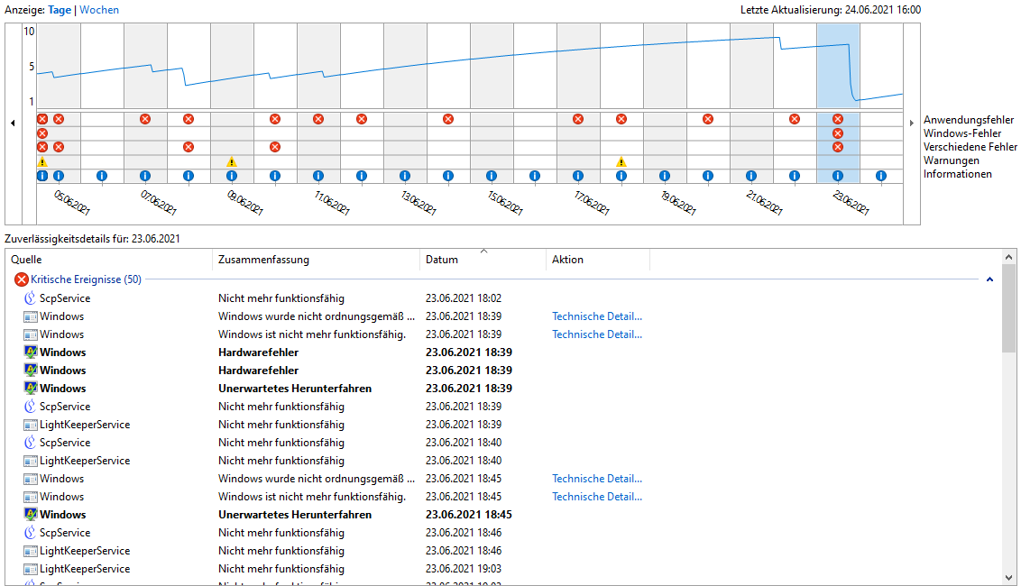Click the information icon for 19.06.2021
Viewport: 1021px width, 586px height.
click(665, 176)
